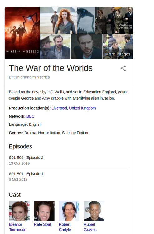
Task: Click the description starting 'Based on the novel'
Action: pyautogui.click(x=69, y=95)
